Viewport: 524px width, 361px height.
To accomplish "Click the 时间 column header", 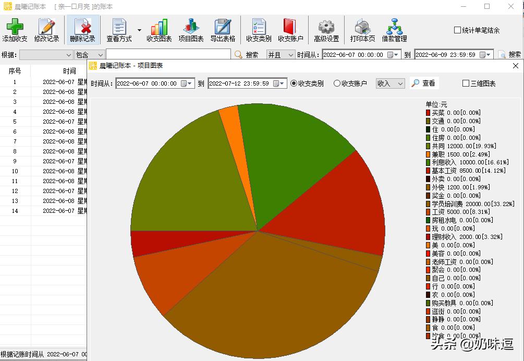I will click(69, 71).
